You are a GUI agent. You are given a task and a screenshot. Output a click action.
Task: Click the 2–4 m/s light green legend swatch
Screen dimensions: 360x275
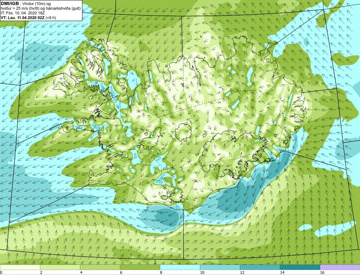[x=60, y=267]
